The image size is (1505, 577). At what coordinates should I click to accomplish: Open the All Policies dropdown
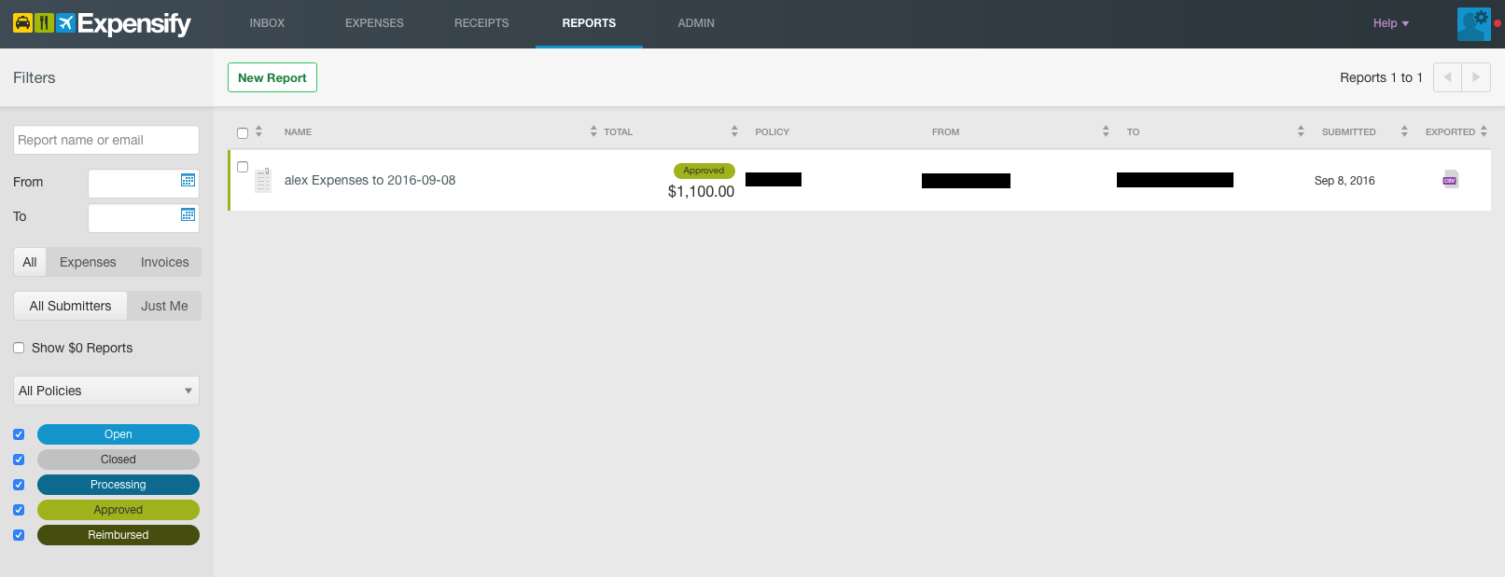coord(106,391)
